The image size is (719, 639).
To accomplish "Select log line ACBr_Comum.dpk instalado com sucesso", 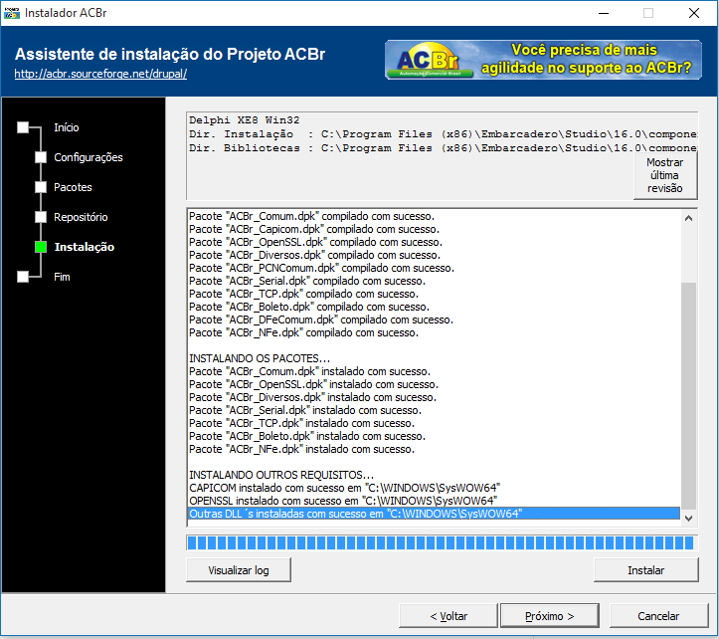I will click(310, 371).
